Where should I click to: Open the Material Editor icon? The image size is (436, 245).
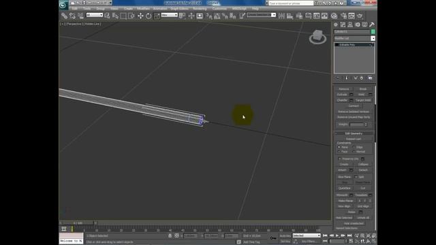[x=334, y=16]
